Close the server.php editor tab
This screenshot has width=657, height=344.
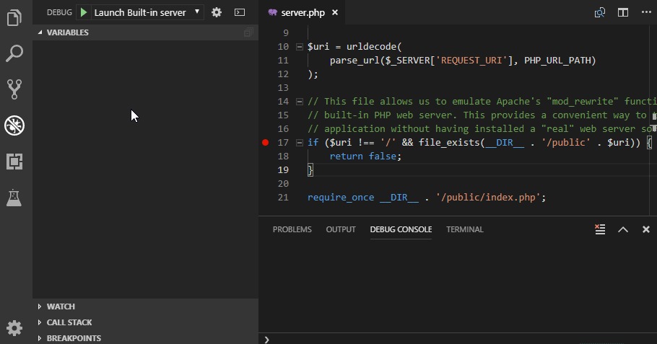[x=335, y=12]
